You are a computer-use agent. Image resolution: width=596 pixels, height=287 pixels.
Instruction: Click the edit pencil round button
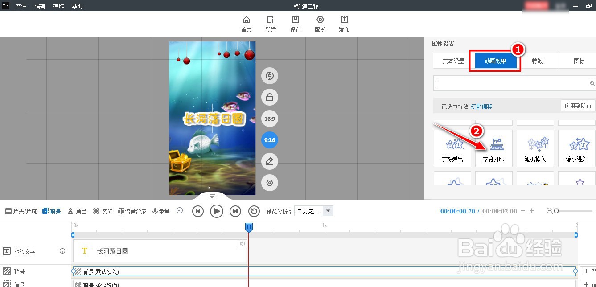pos(270,161)
